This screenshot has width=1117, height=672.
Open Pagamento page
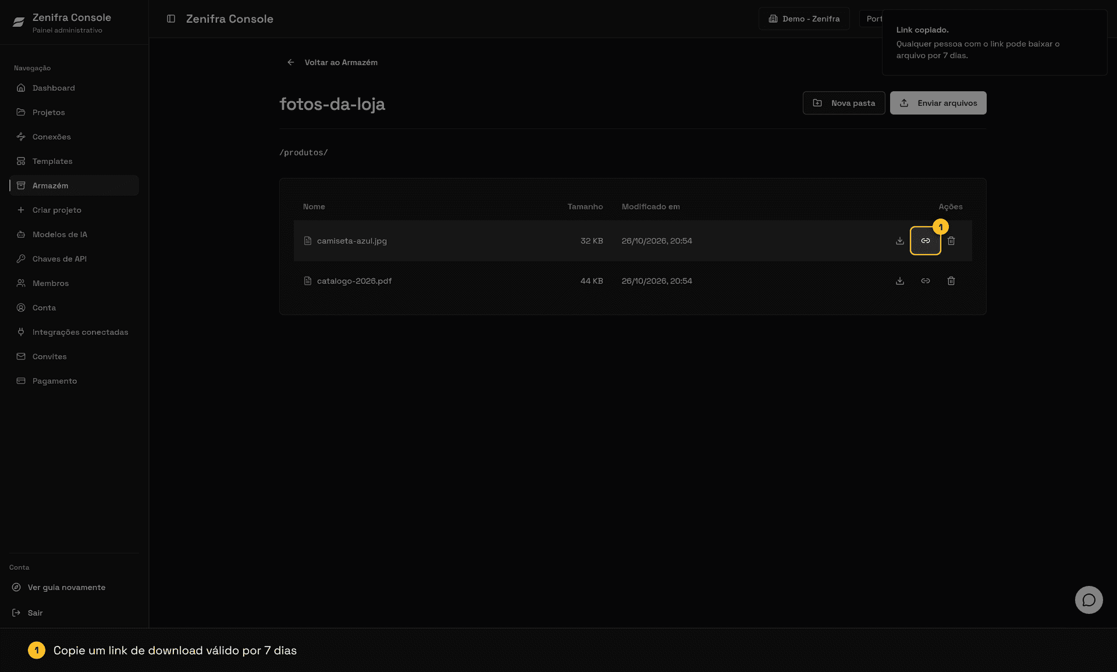pos(74,381)
